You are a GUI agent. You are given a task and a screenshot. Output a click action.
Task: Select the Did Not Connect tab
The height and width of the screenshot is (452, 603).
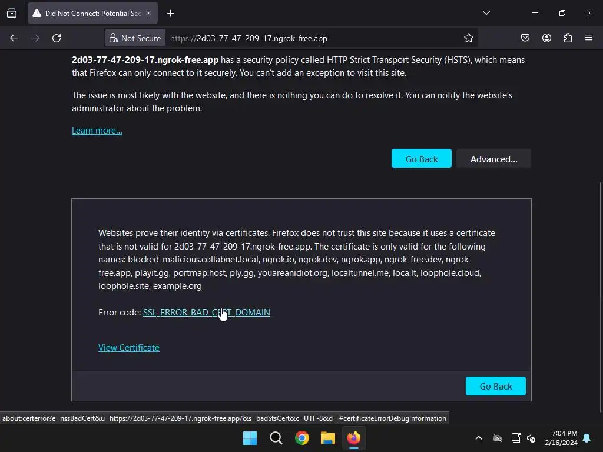click(x=92, y=13)
